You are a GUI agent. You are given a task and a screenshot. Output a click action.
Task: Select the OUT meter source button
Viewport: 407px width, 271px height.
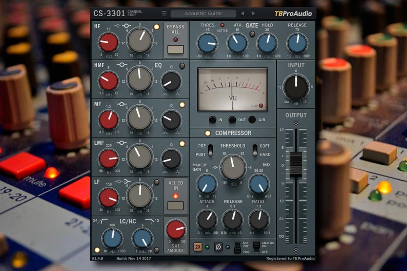point(232,119)
